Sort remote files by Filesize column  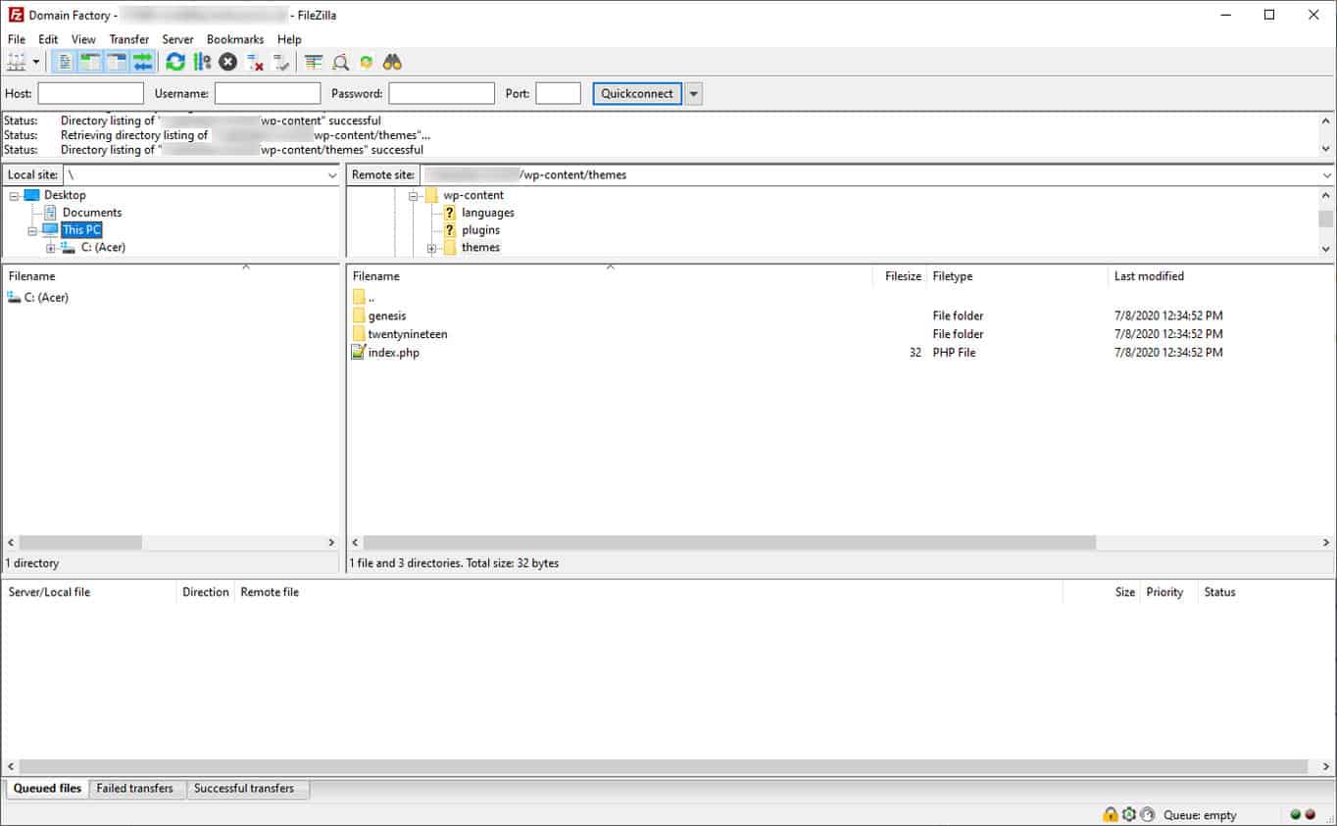902,276
